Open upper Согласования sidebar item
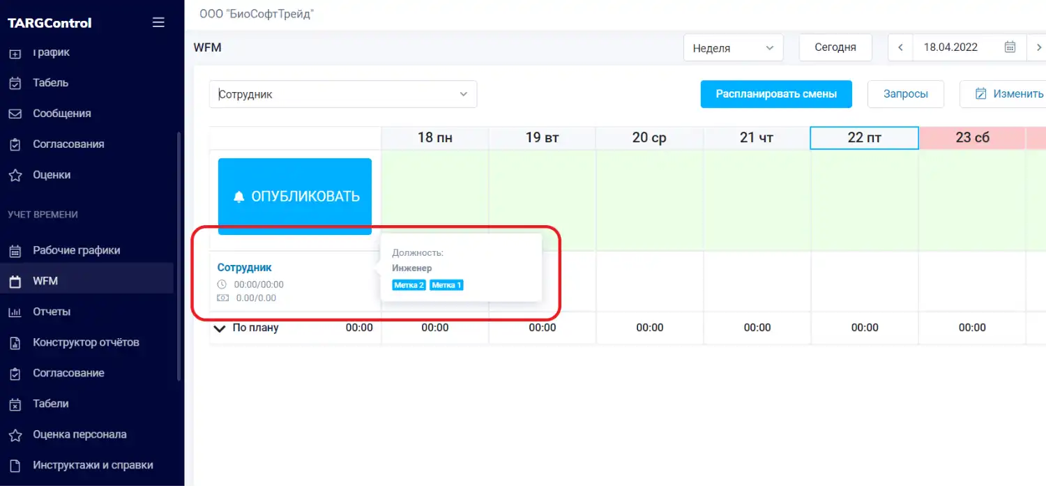 click(68, 144)
